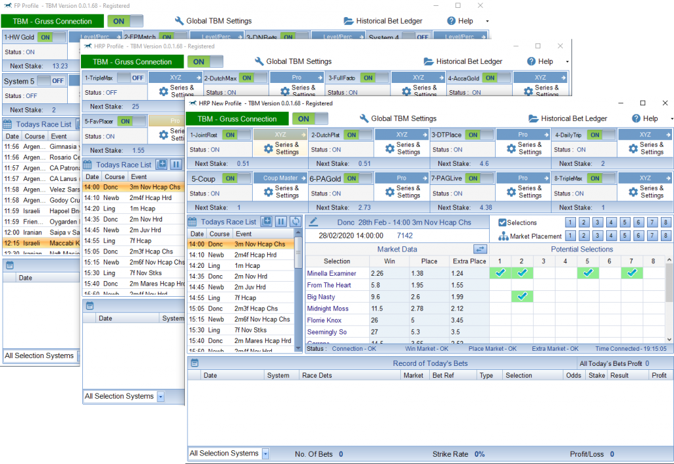Viewport: 674px width, 464px height.
Task: Click the race list vertical scrollbar in HRP New Profile
Action: (x=298, y=291)
